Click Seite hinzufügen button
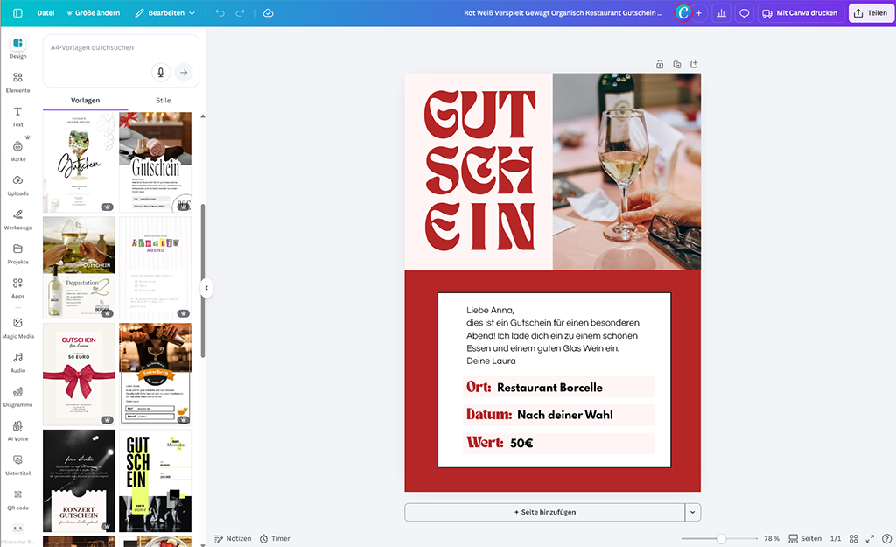This screenshot has height=547, width=896. point(544,512)
